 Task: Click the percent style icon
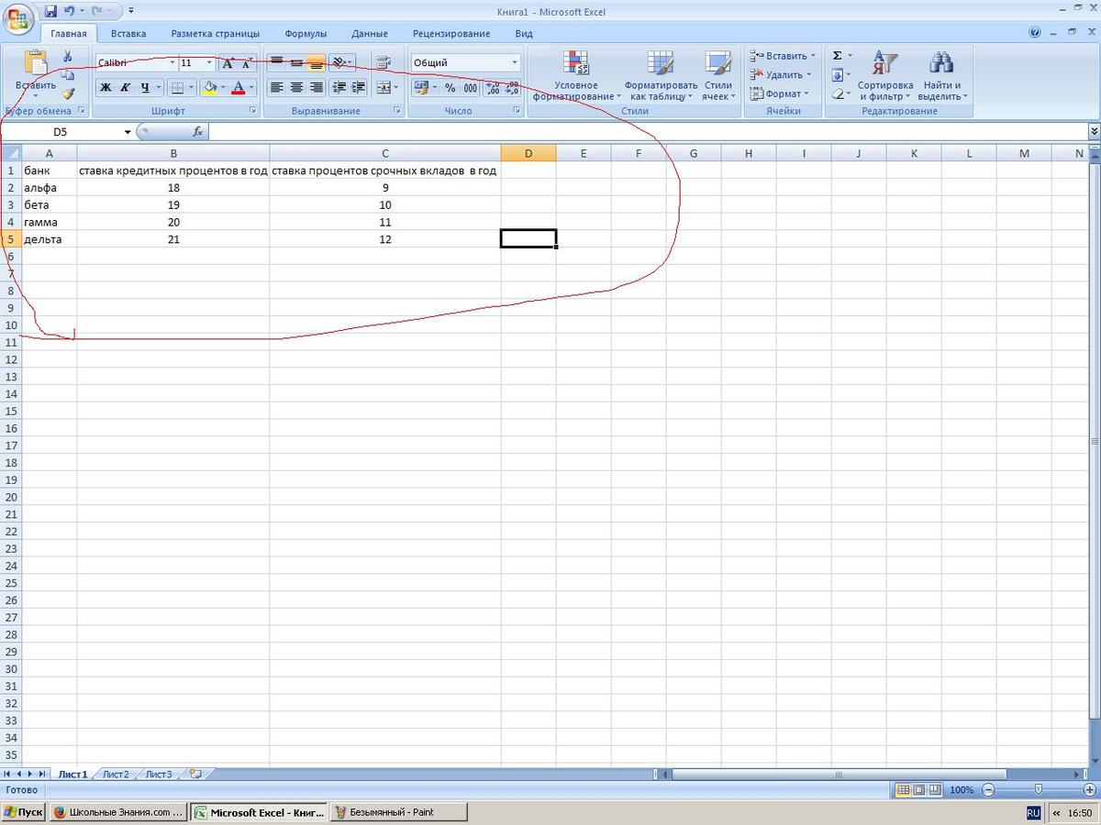pyautogui.click(x=450, y=88)
